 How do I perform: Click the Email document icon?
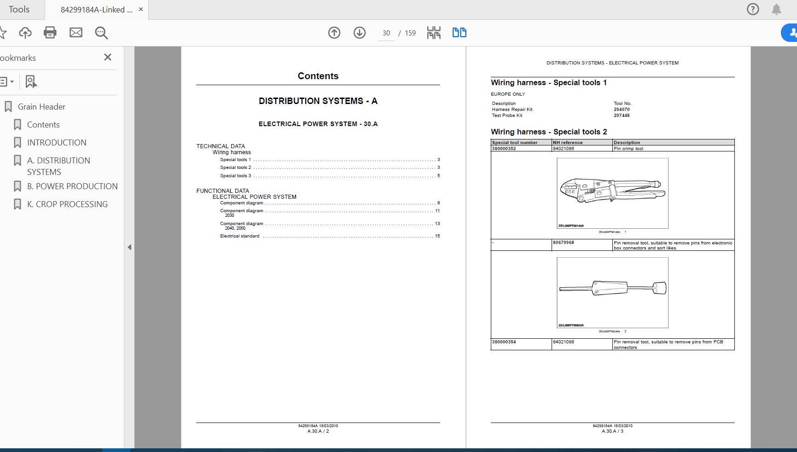[x=76, y=33]
